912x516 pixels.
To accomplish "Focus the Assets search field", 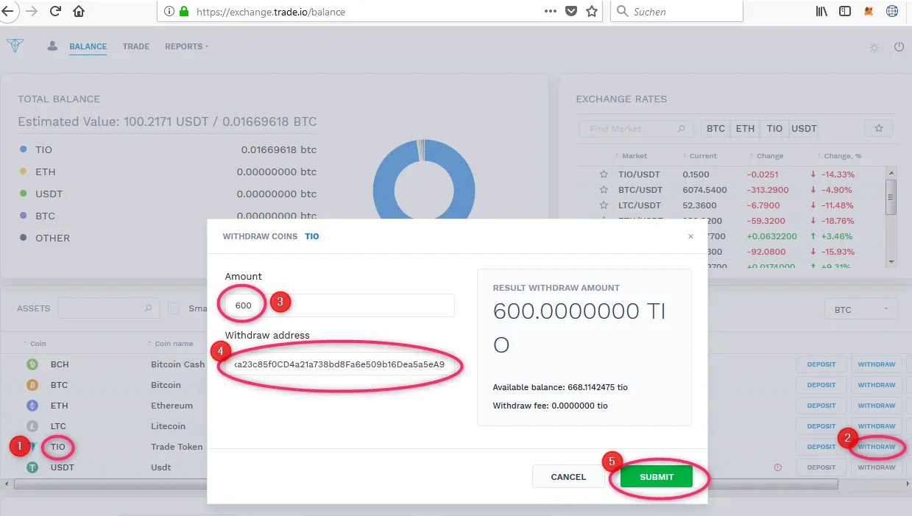I will [x=109, y=308].
